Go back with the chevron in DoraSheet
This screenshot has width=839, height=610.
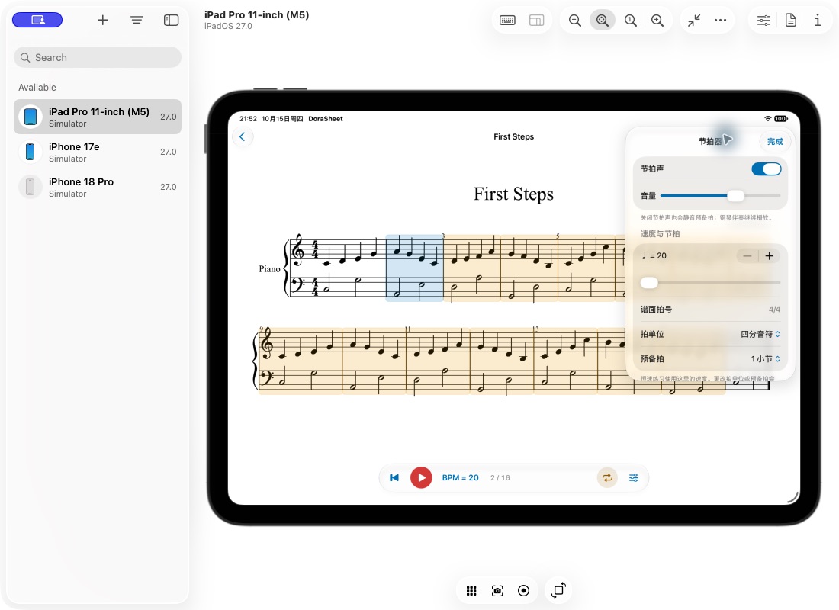click(x=243, y=136)
